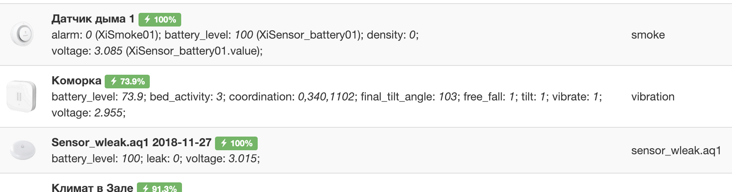The height and width of the screenshot is (192, 732).
Task: Click the 91.3% battery badge of Климат в Зале
Action: pyautogui.click(x=159, y=188)
